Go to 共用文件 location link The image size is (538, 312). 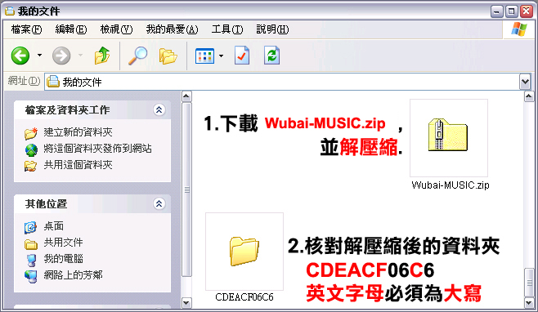[x=63, y=243]
